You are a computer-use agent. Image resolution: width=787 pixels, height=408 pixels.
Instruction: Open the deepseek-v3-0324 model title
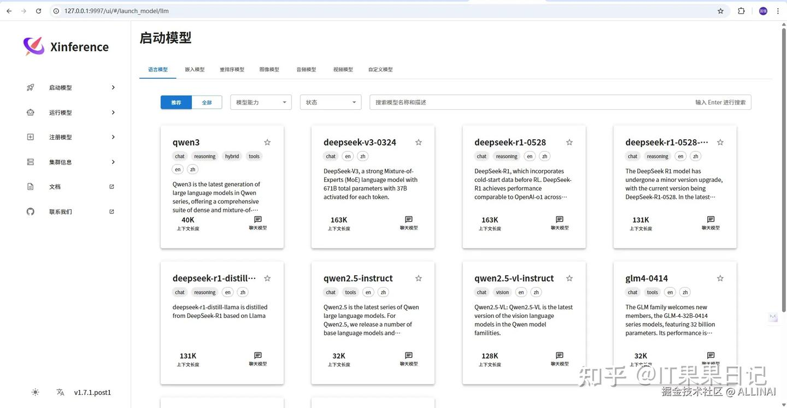click(360, 143)
